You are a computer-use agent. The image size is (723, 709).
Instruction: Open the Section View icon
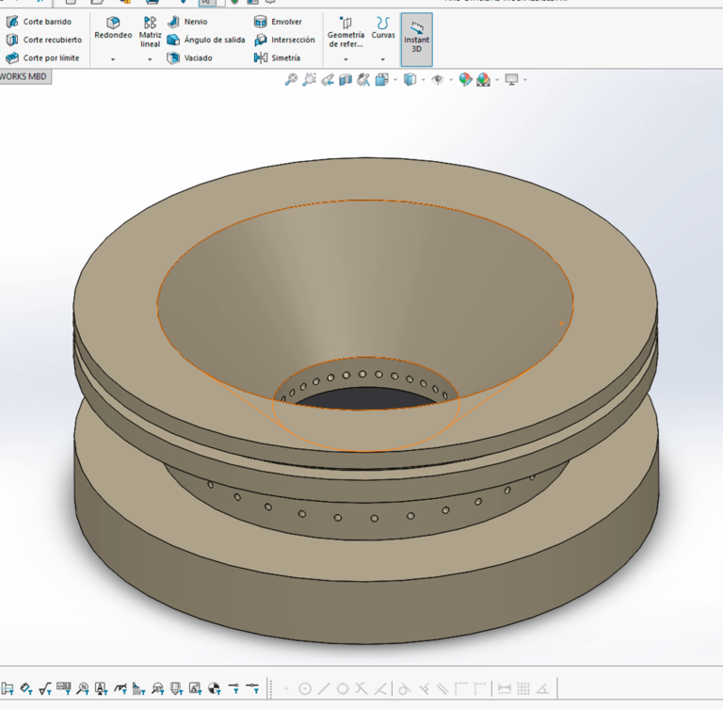click(345, 80)
